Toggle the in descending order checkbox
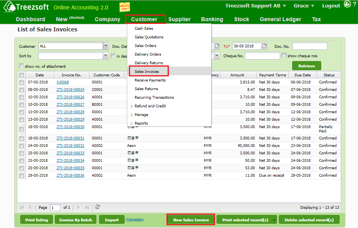 pos(113,56)
